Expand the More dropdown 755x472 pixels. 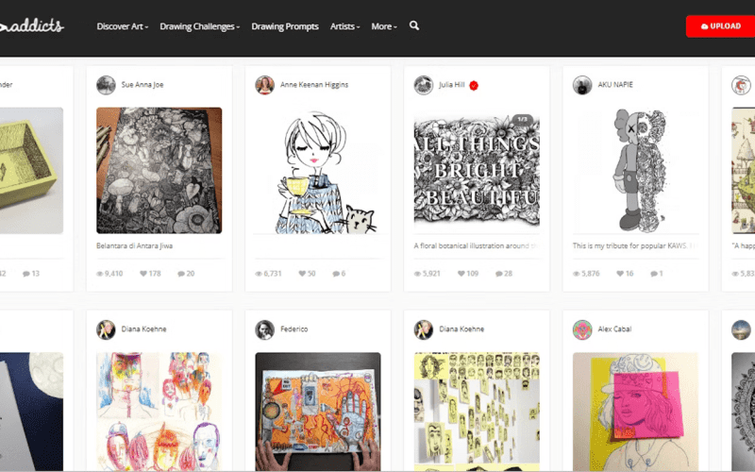pos(384,26)
